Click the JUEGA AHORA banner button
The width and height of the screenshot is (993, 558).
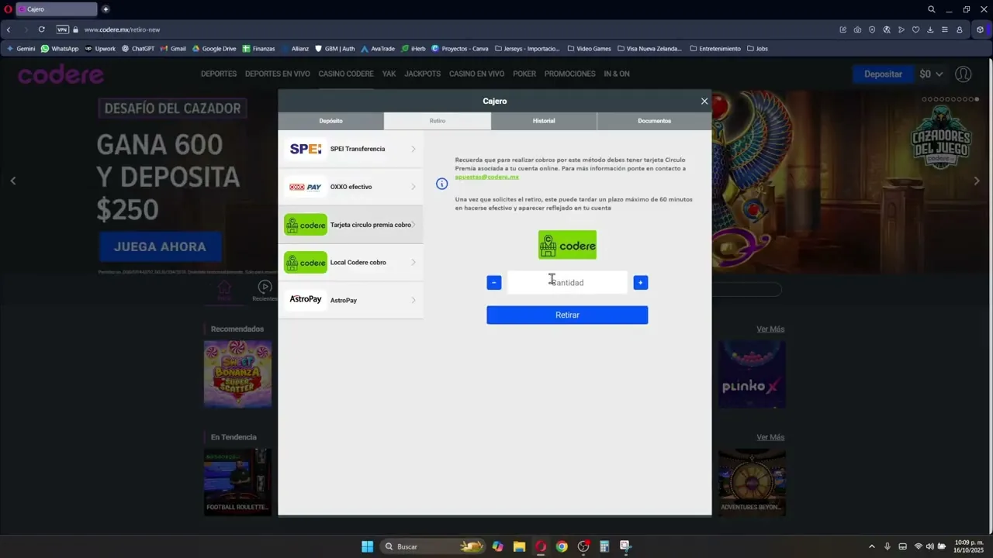coord(160,246)
